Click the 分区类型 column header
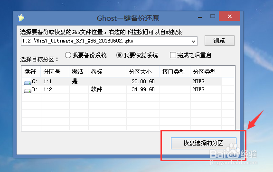 (x=206, y=72)
